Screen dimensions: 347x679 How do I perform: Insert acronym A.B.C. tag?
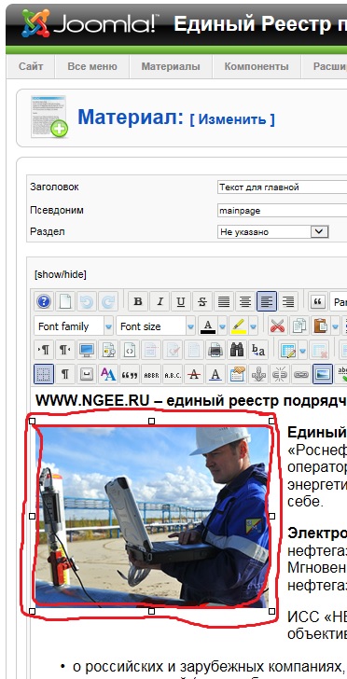tap(173, 374)
